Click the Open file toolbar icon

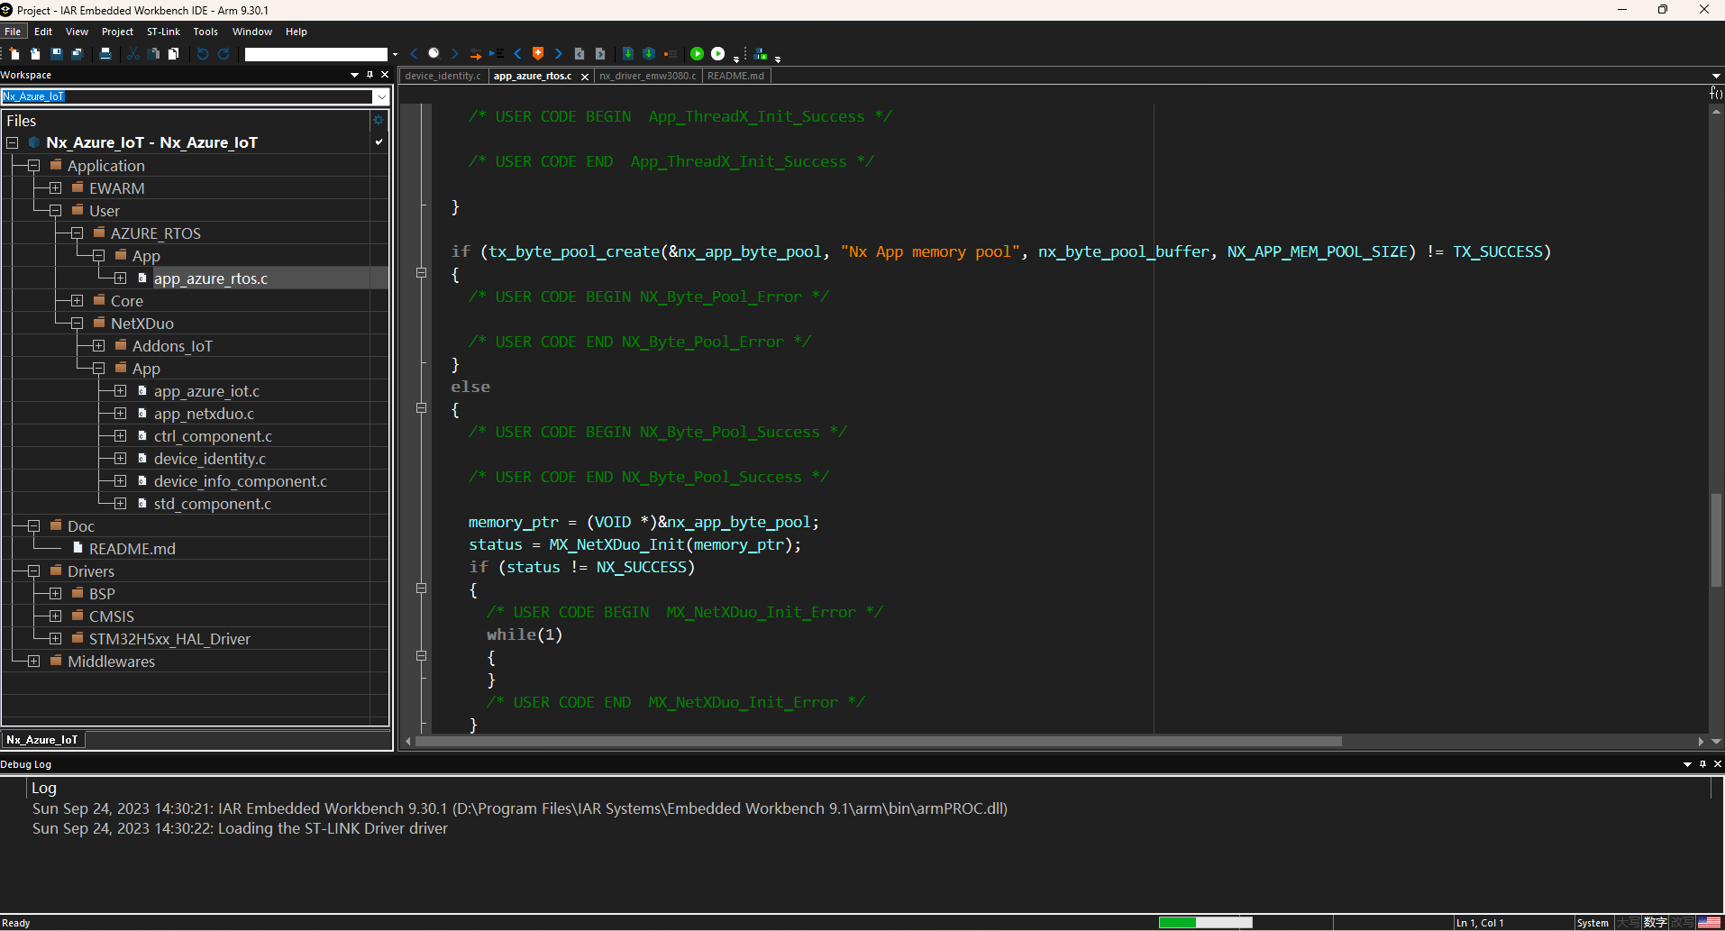tap(35, 54)
